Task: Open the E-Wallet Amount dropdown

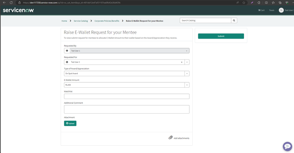Action: click(127, 85)
